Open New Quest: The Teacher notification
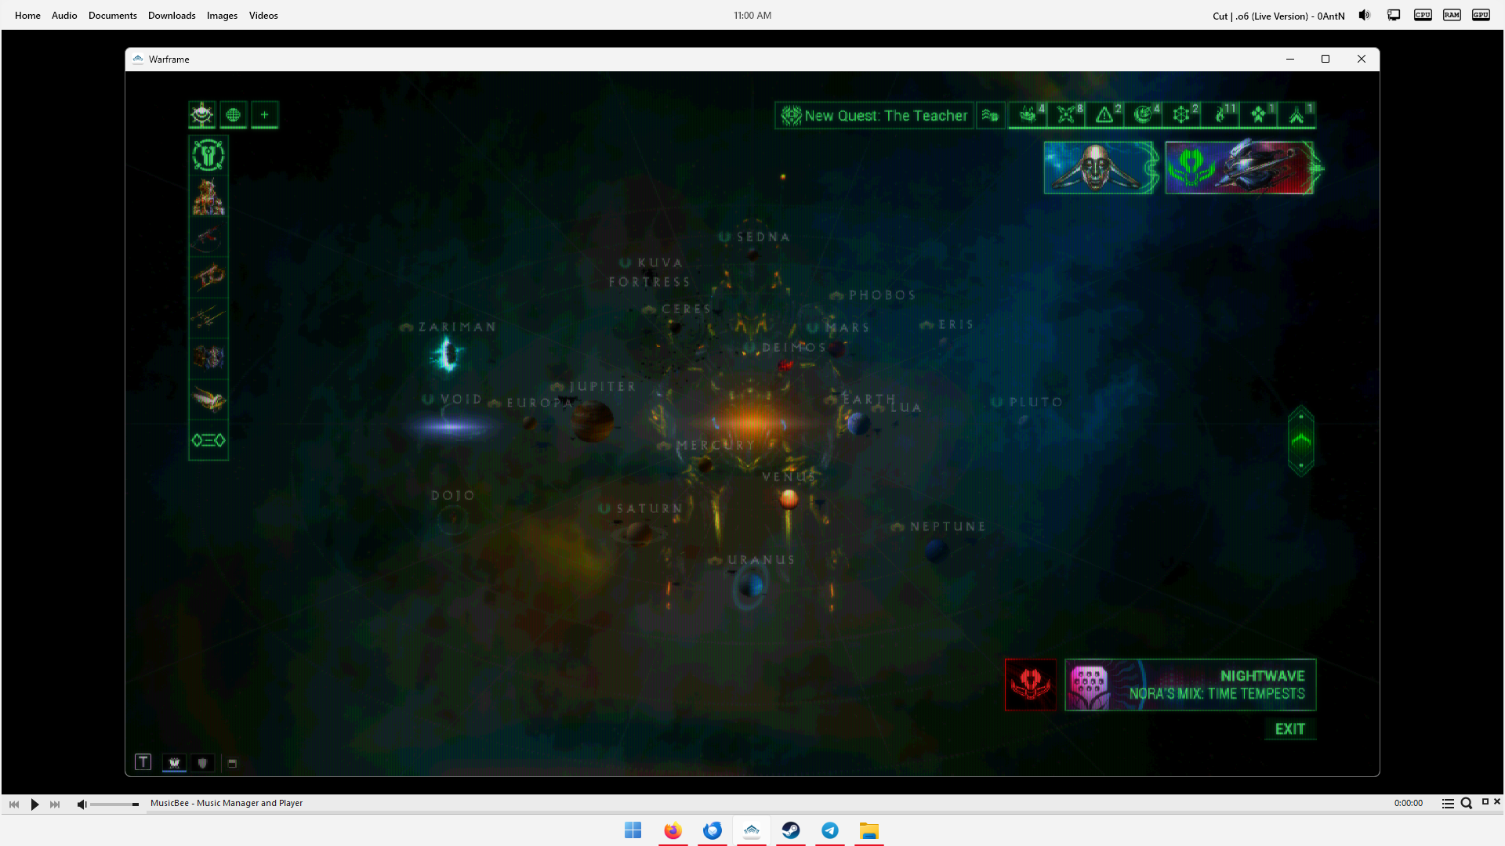 [x=875, y=116]
